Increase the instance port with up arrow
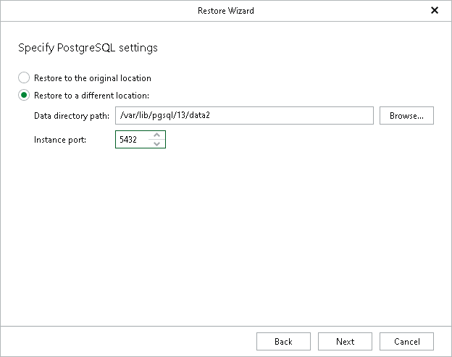This screenshot has height=357, width=452. point(156,135)
